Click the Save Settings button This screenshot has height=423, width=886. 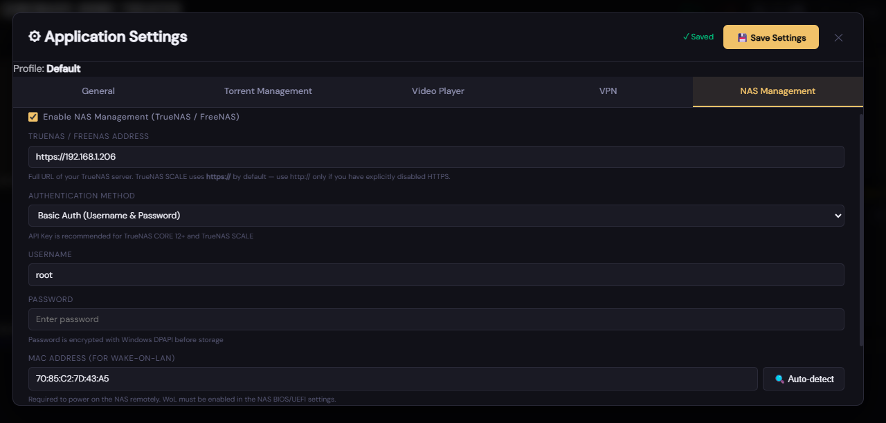coord(770,37)
